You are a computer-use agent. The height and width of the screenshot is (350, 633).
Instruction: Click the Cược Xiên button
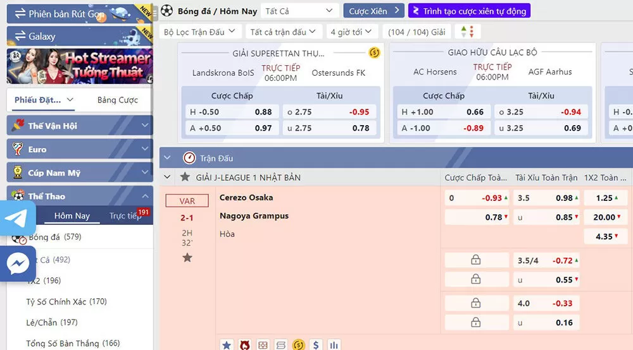click(x=374, y=11)
